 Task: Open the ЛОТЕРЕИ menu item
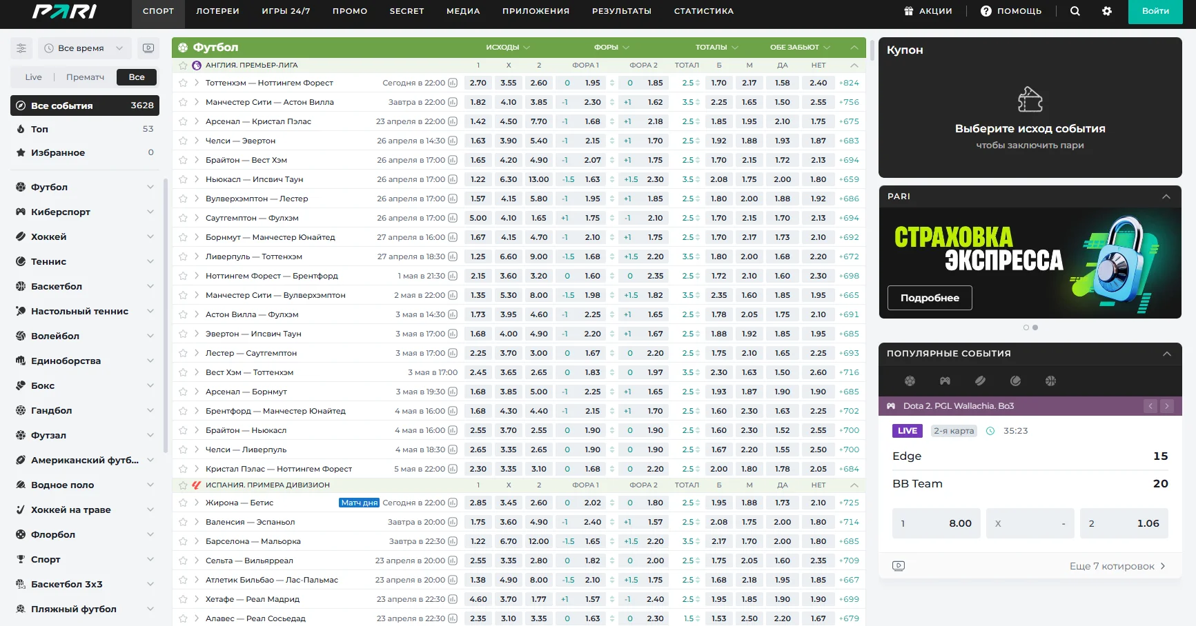(217, 11)
